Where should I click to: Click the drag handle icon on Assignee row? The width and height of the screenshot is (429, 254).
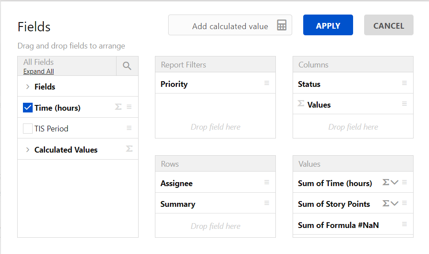point(267,183)
